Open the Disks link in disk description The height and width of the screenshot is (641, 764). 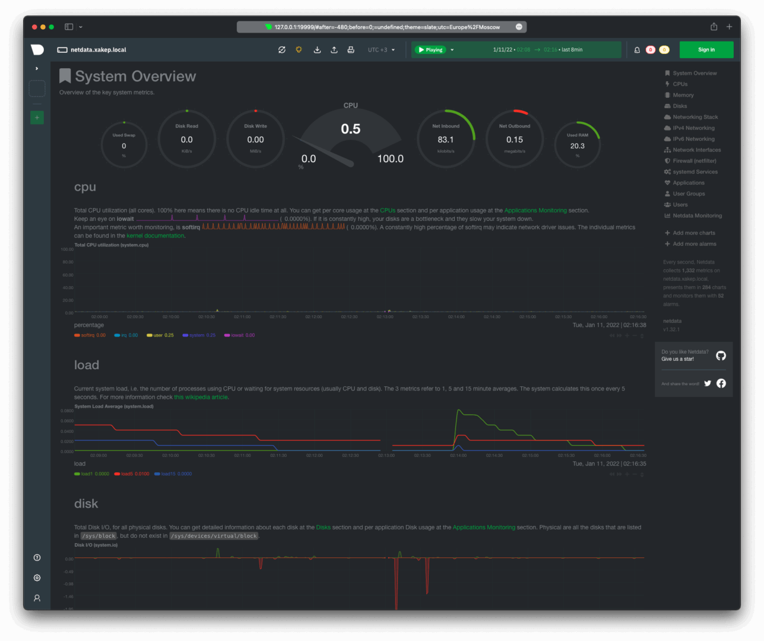(324, 528)
